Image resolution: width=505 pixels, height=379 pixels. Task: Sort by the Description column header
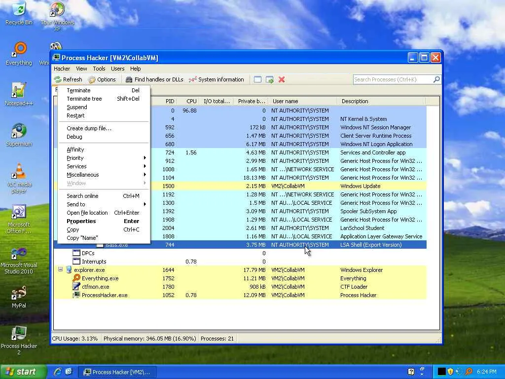[x=382, y=101]
